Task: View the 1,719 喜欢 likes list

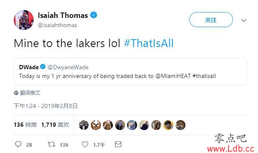Action: (55, 125)
